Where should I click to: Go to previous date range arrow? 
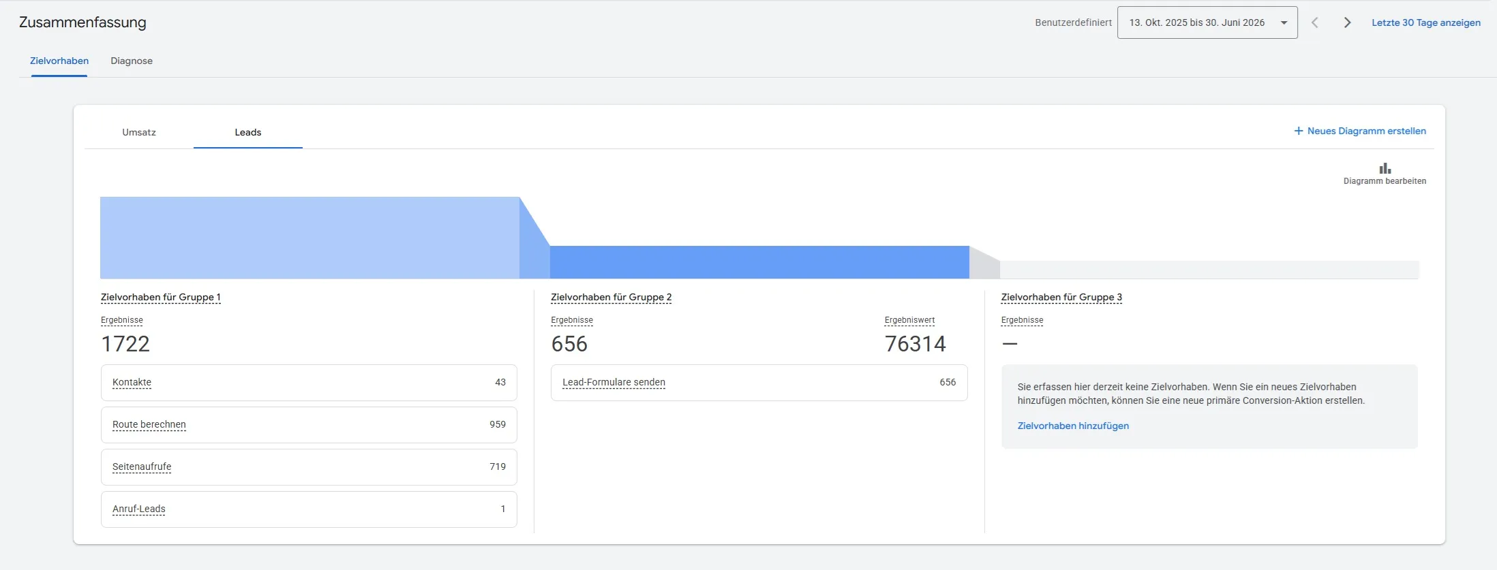[1315, 22]
